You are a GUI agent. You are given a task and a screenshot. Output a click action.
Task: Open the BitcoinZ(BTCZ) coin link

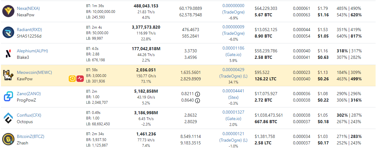click(31, 136)
